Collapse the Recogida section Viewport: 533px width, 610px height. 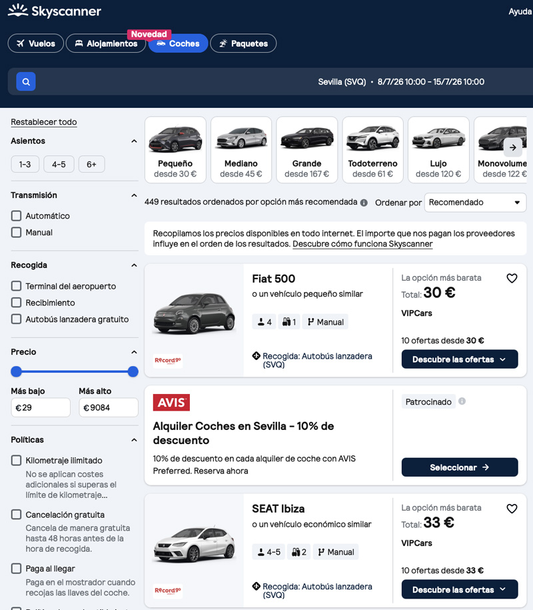tap(134, 265)
